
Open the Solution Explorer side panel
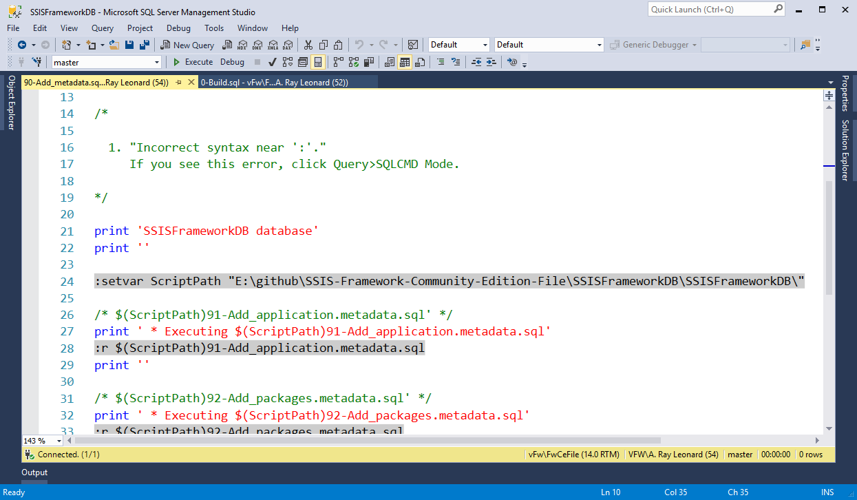(845, 151)
